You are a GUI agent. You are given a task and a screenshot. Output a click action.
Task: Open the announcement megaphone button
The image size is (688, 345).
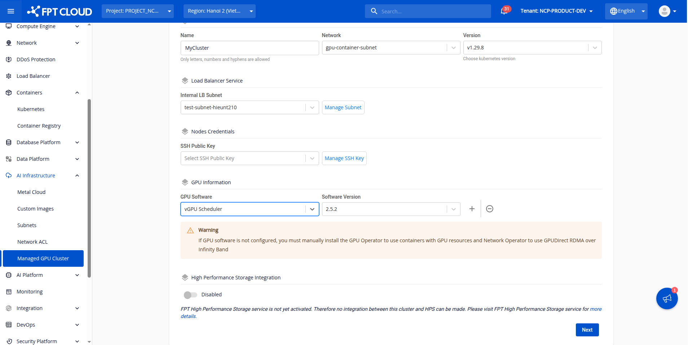coord(667,298)
